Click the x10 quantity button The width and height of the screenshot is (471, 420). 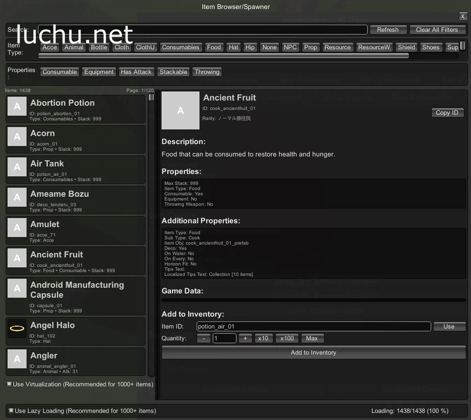click(263, 338)
